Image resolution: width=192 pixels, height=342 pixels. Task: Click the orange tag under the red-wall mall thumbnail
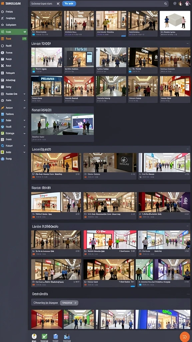coord(33,177)
